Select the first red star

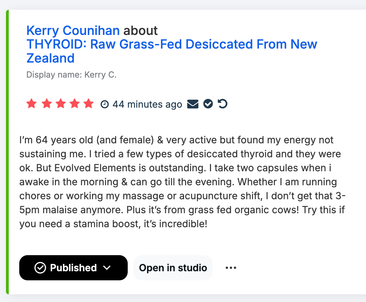[31, 103]
